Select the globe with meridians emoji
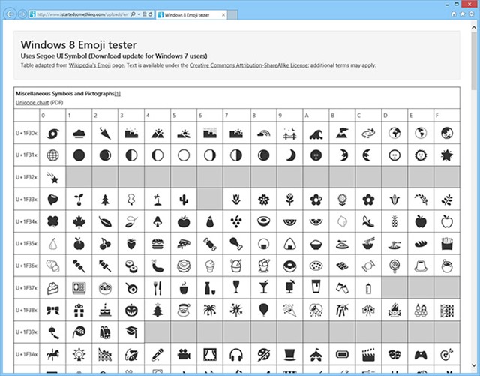Viewport: 480px width, 376px height. pyautogui.click(x=52, y=155)
